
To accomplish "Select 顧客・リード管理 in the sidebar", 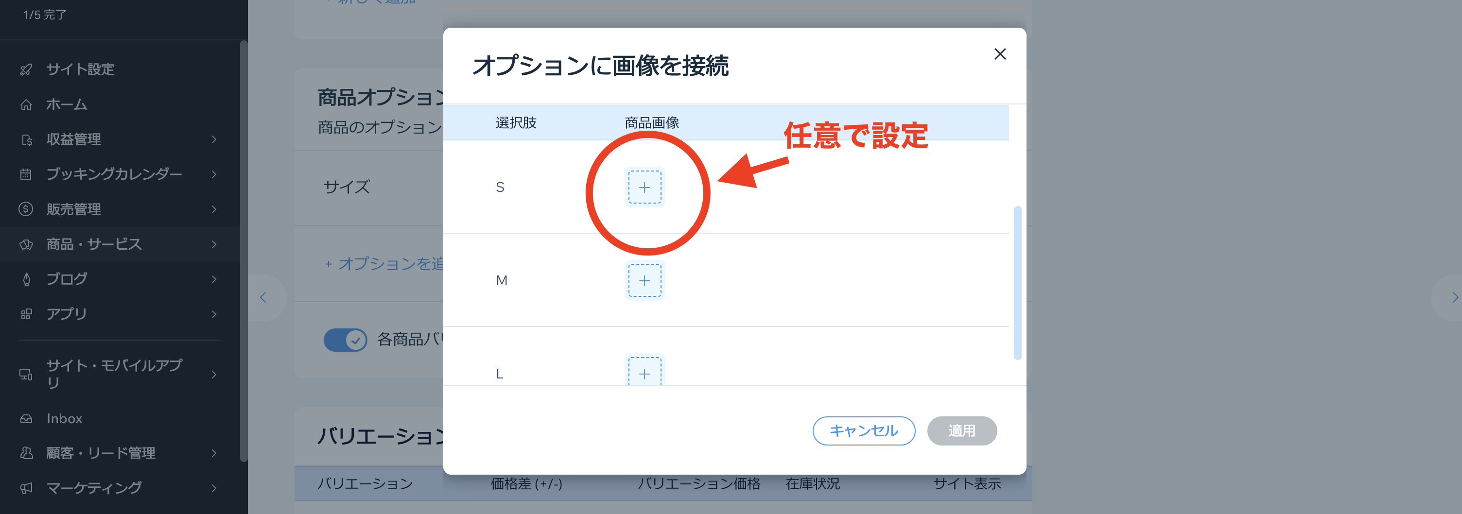I will (101, 453).
